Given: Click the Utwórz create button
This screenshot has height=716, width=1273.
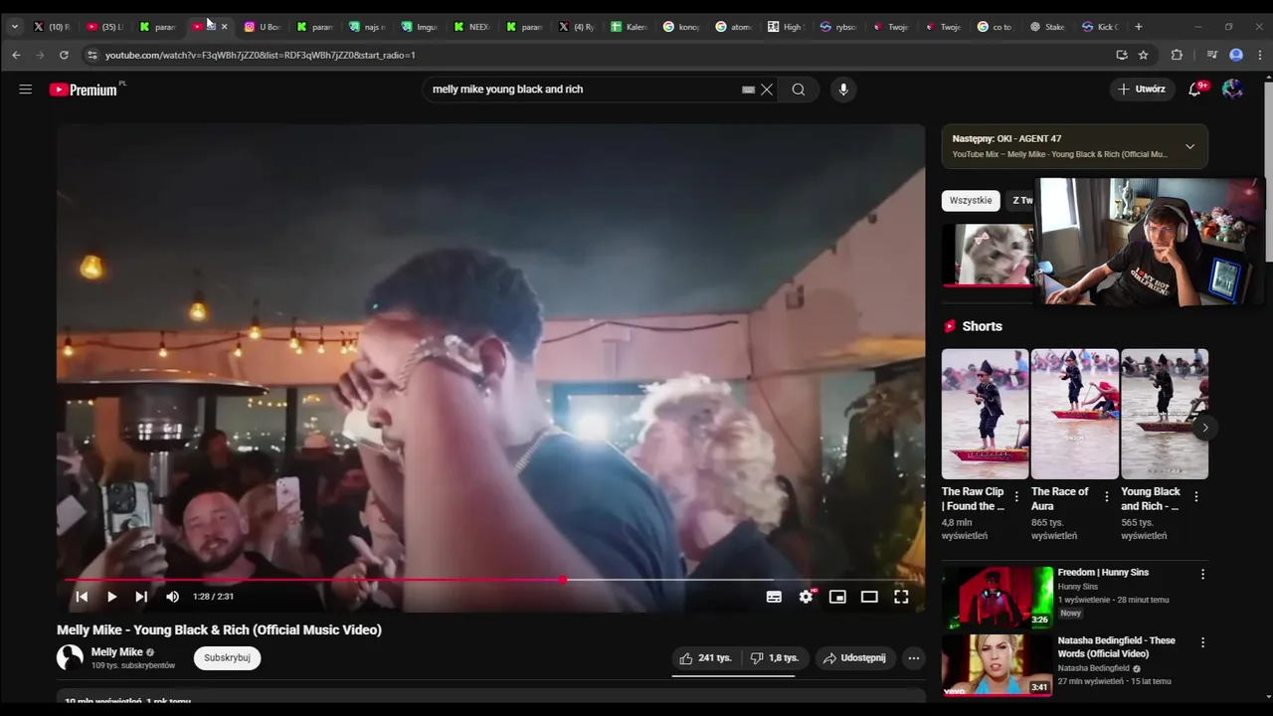Looking at the screenshot, I should click(x=1141, y=89).
